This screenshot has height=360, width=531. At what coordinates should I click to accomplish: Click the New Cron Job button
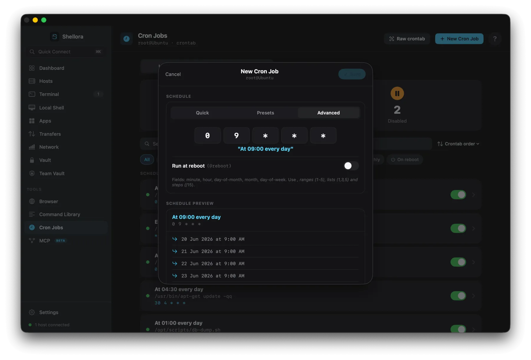click(459, 39)
